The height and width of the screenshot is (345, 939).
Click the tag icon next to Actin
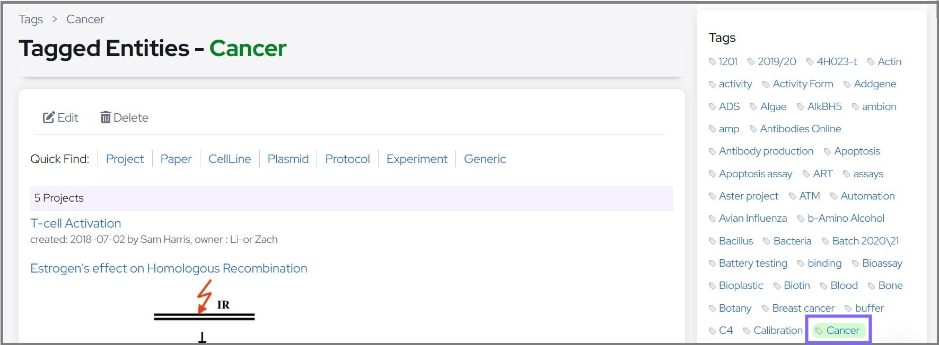tap(871, 62)
